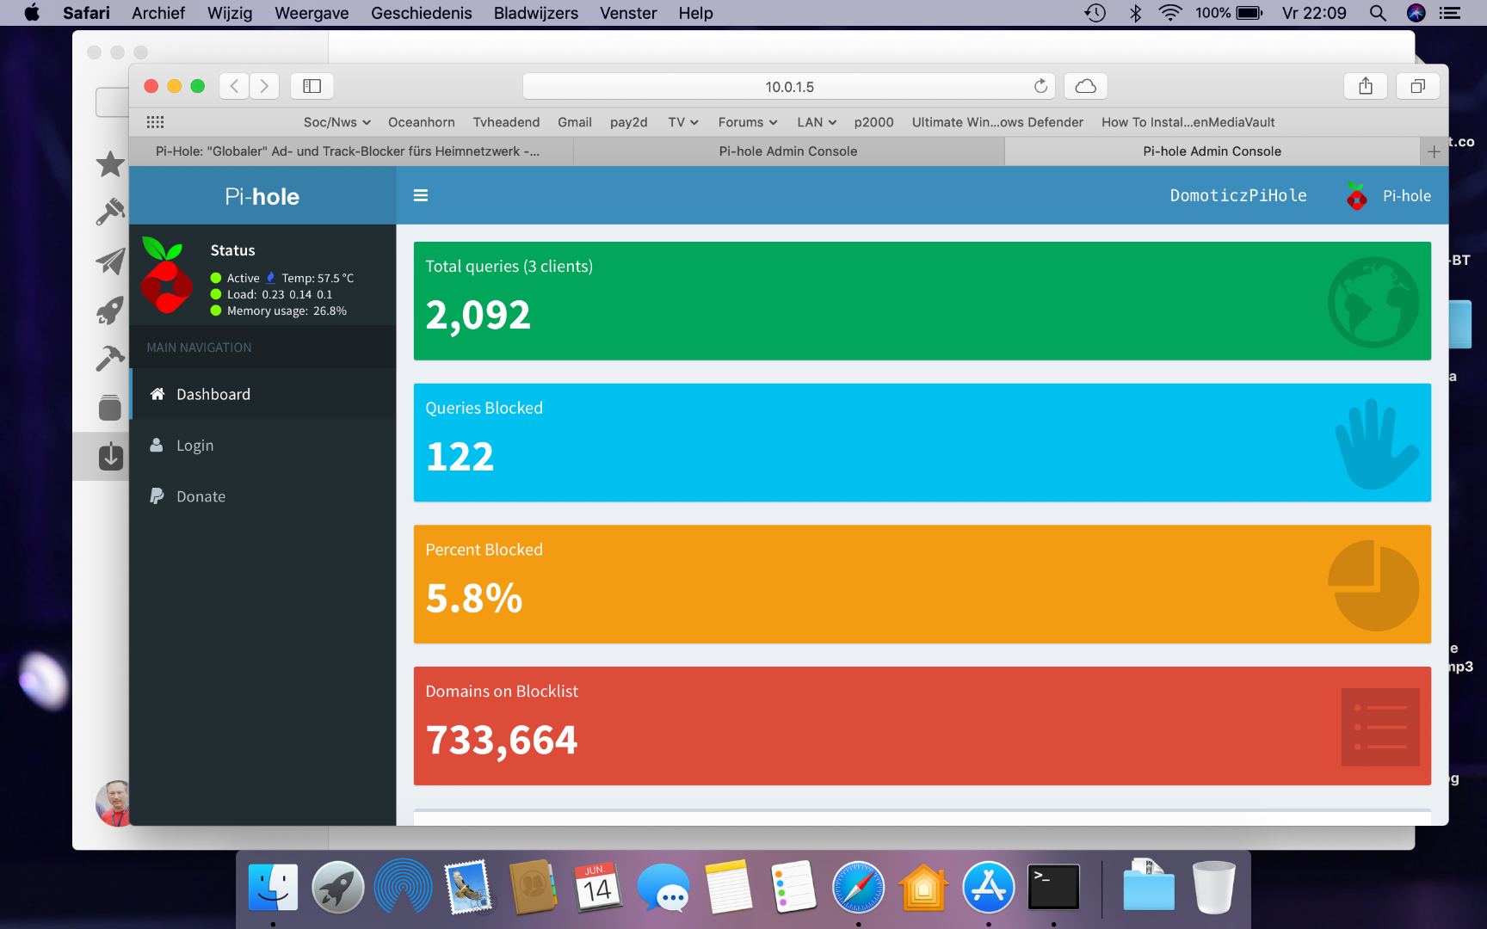Screen dimensions: 1487x929
Task: Click the "733,664" blocklist domain count
Action: click(502, 741)
